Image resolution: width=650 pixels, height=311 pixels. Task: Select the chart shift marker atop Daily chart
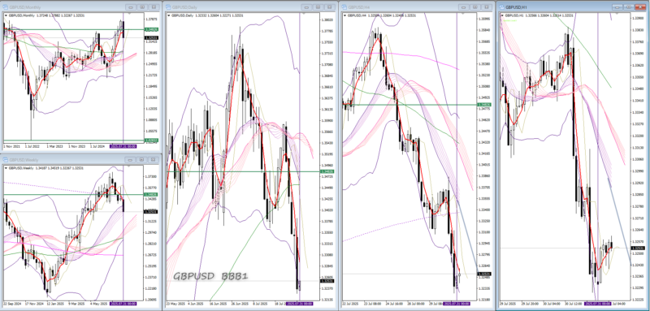pyautogui.click(x=302, y=14)
